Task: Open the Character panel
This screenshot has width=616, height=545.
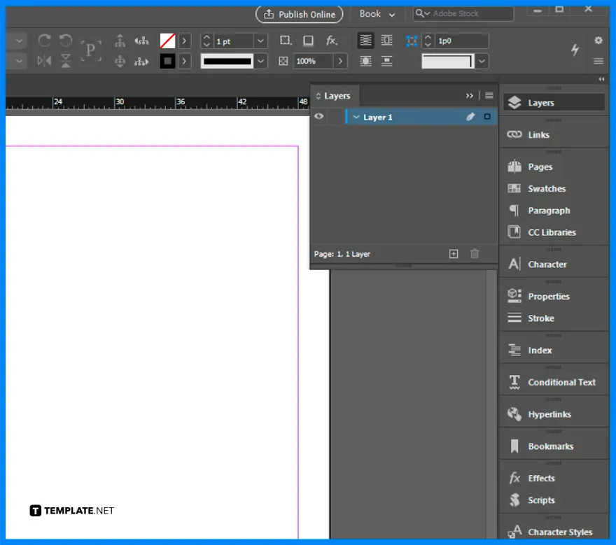Action: [547, 264]
